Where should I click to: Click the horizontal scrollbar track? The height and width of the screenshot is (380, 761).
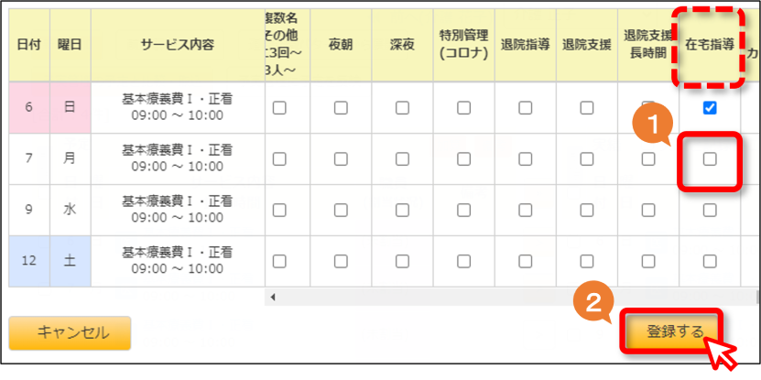(x=515, y=297)
